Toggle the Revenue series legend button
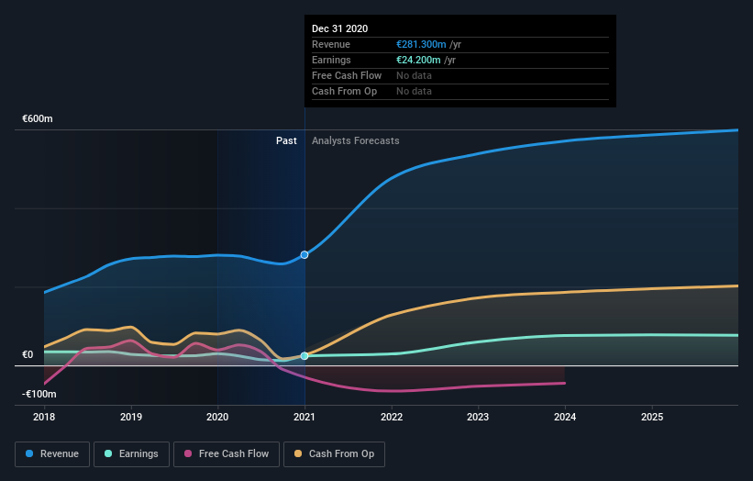The height and width of the screenshot is (481, 753). (x=52, y=454)
